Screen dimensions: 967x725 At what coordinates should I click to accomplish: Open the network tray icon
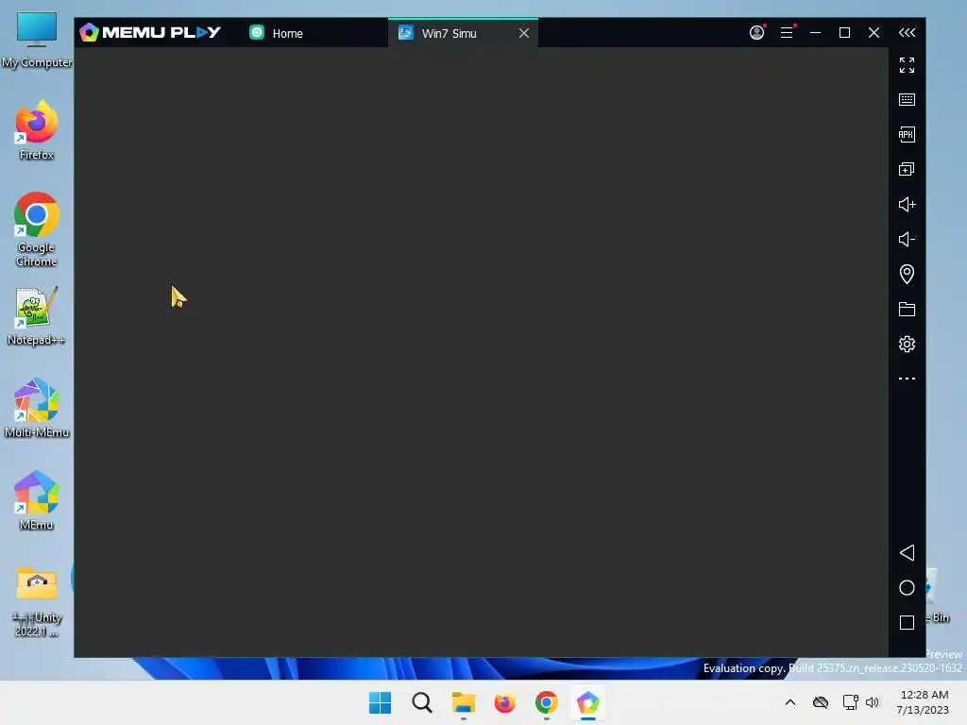tap(851, 702)
